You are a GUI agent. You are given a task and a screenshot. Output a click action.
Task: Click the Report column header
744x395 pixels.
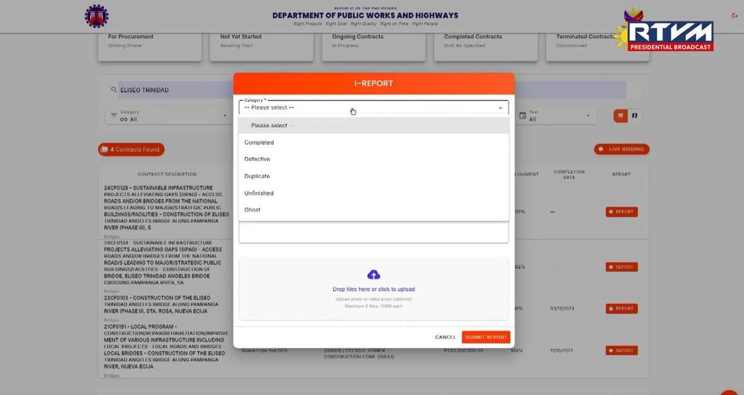[x=621, y=175]
